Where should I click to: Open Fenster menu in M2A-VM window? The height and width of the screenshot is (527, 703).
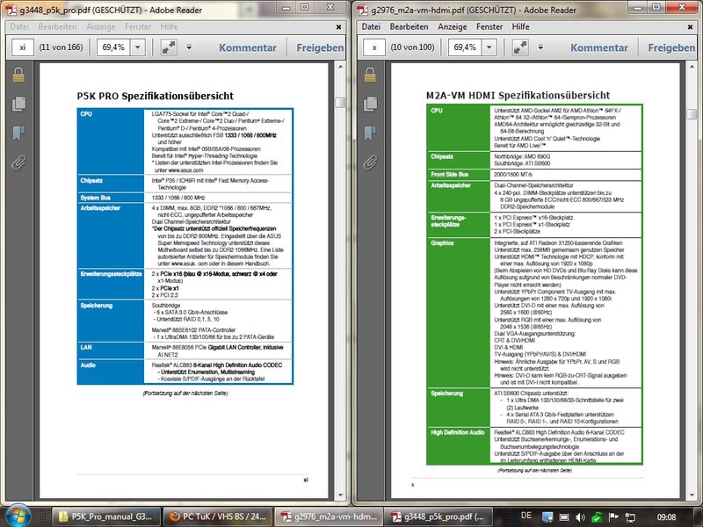pos(489,27)
